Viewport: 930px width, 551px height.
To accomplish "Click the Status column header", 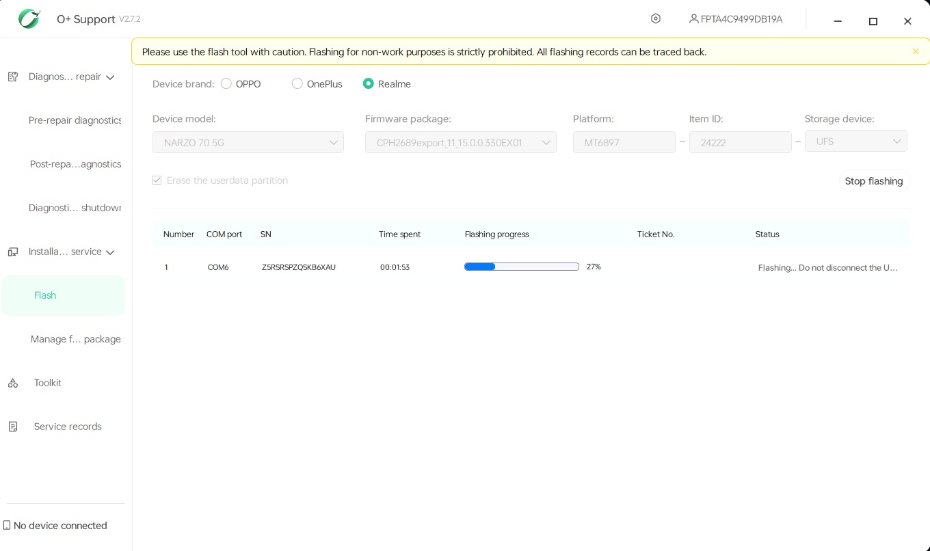I will [x=767, y=234].
